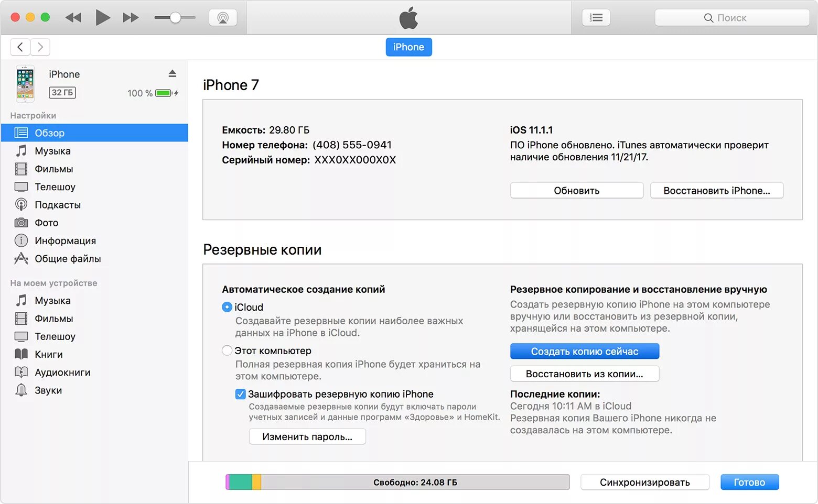The image size is (818, 504).
Task: Focus the Поиск search field
Action: click(x=732, y=18)
